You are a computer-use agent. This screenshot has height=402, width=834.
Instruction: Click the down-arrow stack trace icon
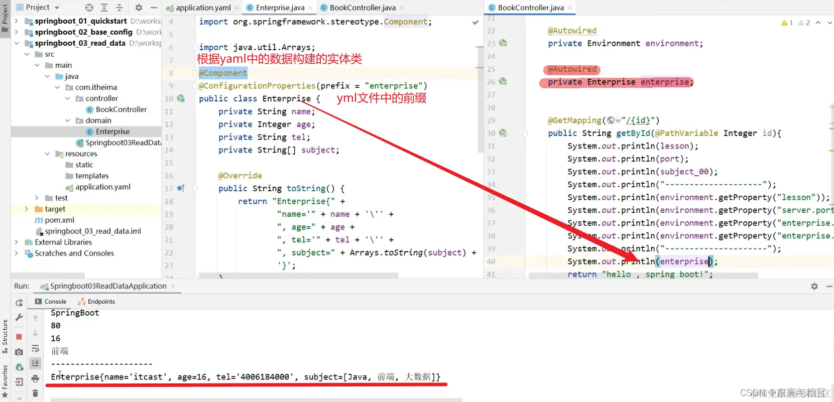35,333
